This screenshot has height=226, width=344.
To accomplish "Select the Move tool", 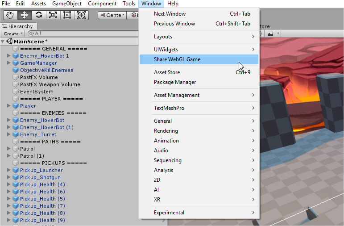I will click(25, 15).
